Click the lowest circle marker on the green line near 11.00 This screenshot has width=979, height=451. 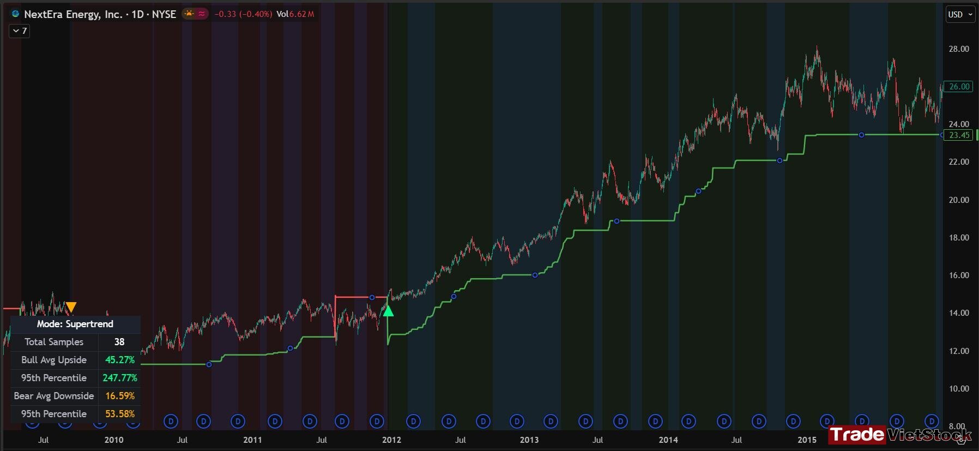(x=209, y=364)
